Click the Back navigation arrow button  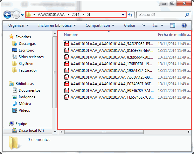[x=8, y=15]
